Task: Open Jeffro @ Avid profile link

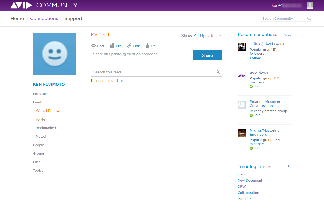Action: (x=261, y=44)
